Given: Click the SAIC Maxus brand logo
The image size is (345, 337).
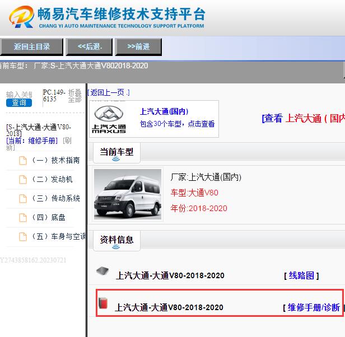Looking at the screenshot, I should (109, 120).
